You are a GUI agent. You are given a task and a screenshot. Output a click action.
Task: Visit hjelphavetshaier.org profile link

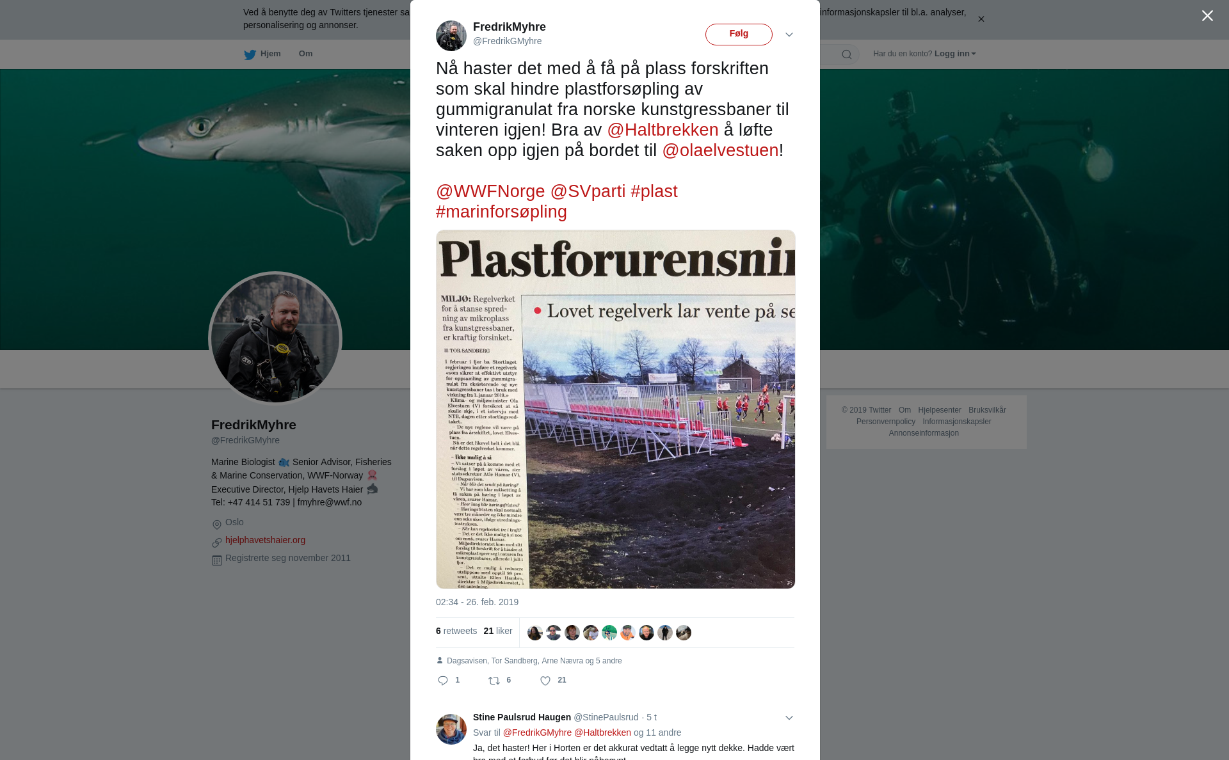point(265,540)
